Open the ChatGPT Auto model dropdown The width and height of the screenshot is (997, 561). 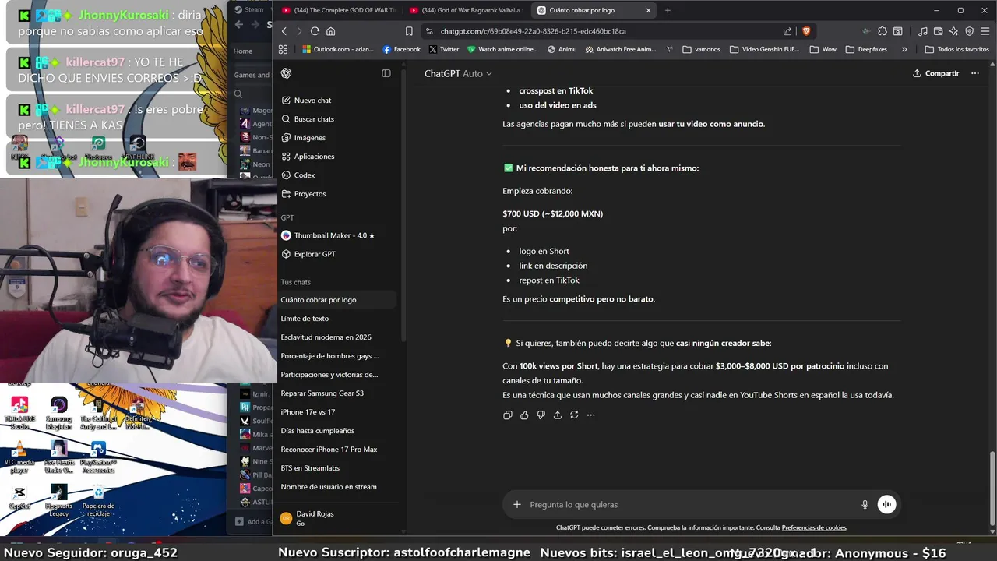(458, 73)
